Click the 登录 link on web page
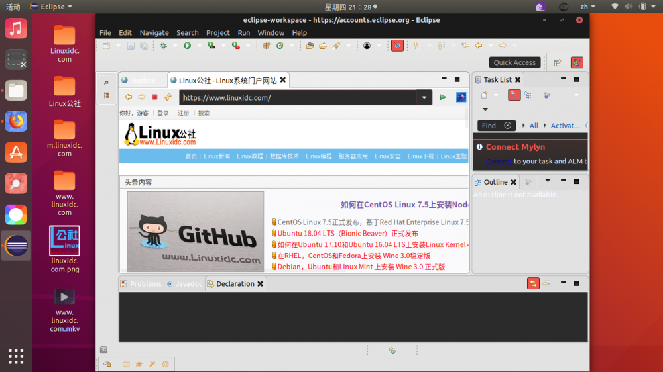This screenshot has height=372, width=663. coord(163,113)
